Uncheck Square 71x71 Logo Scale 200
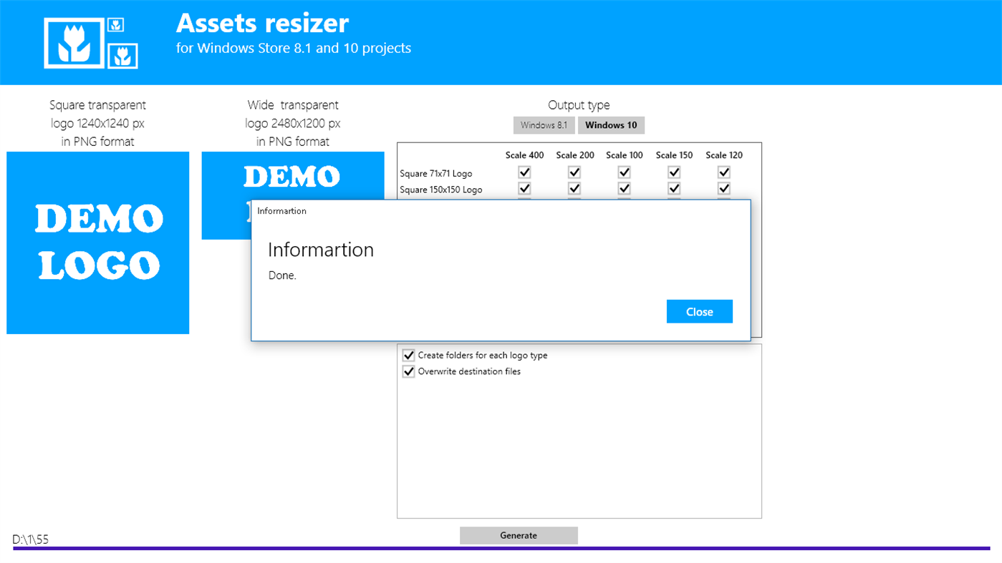The height and width of the screenshot is (563, 1002). click(574, 172)
